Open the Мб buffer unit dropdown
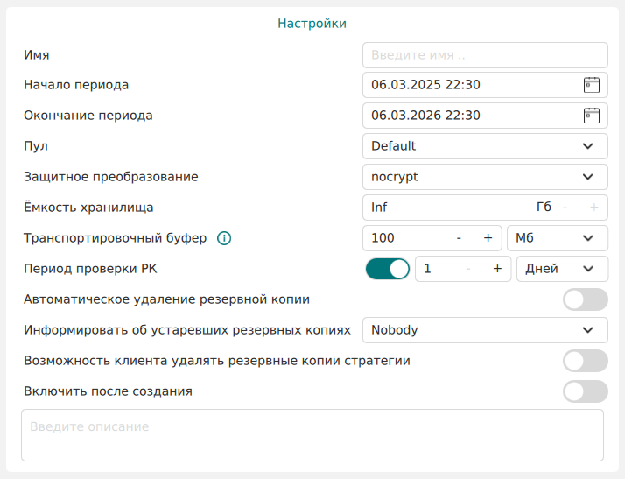This screenshot has height=479, width=625. click(557, 238)
